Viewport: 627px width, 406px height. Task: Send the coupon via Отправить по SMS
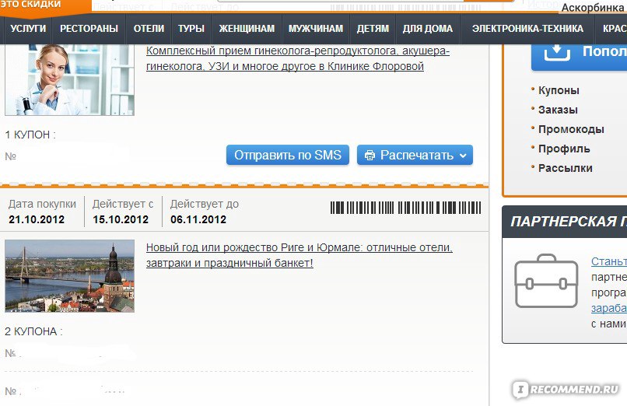click(288, 155)
